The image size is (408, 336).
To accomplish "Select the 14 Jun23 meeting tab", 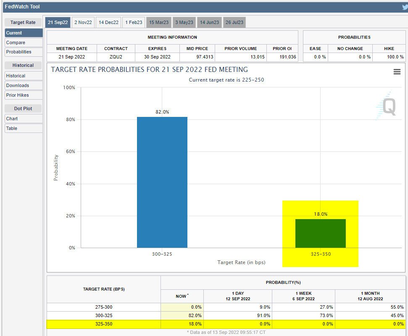I will coord(210,22).
